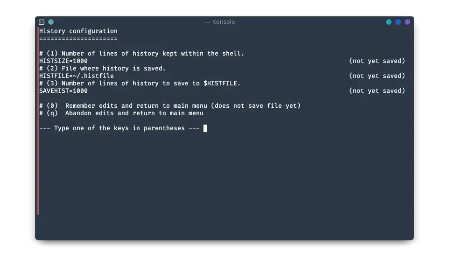
Task: Open the Konsole terminal window menu icon
Action: (42, 22)
